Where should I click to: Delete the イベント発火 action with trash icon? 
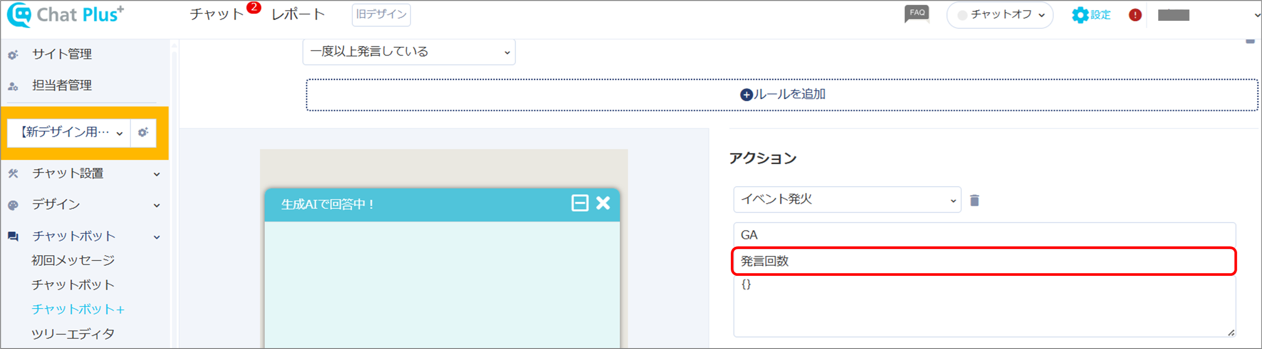[975, 200]
